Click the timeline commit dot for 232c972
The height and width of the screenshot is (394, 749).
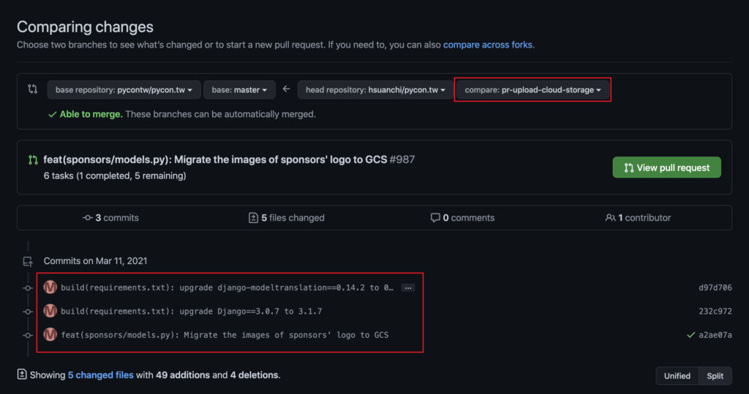(28, 311)
